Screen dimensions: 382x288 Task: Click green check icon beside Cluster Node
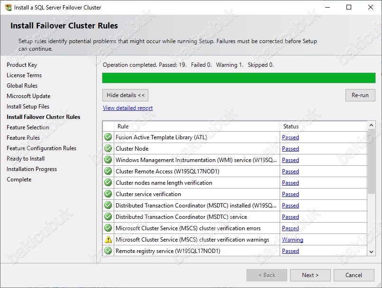click(x=108, y=149)
